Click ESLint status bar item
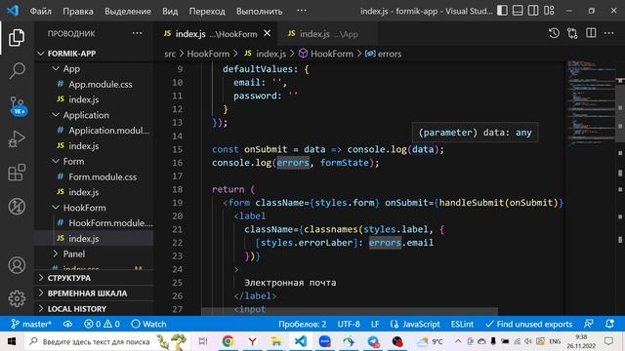The height and width of the screenshot is (351, 625). pos(462,324)
